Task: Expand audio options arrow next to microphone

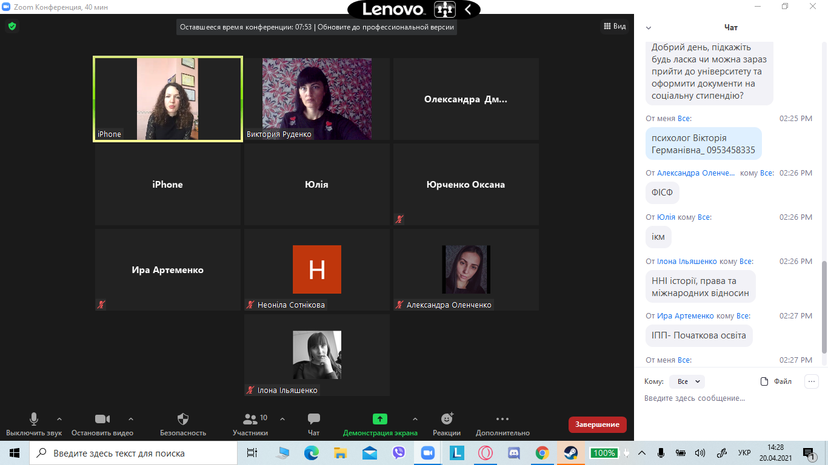Action: (59, 418)
